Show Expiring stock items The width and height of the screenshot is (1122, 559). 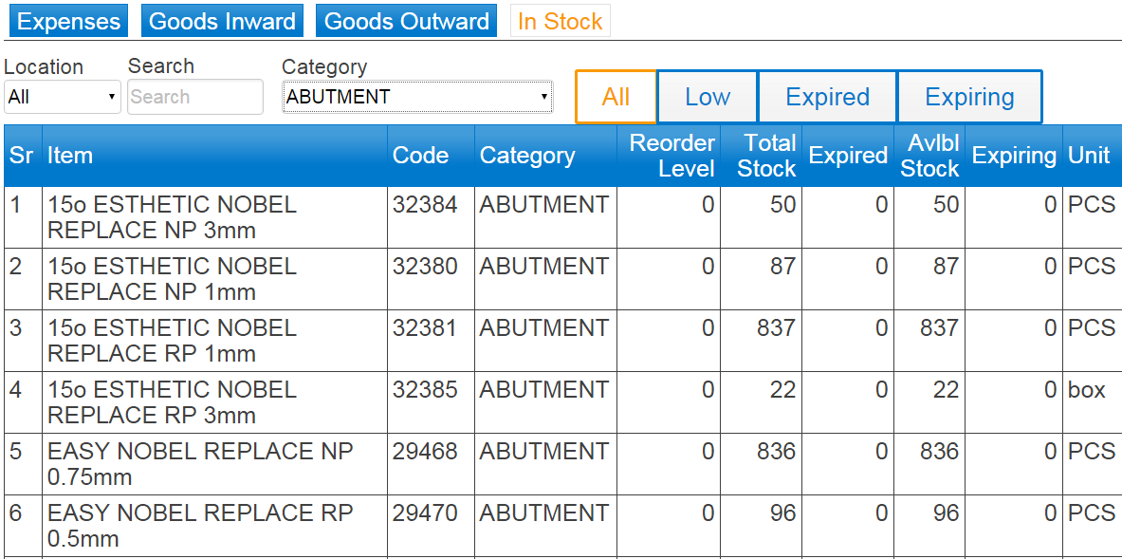(969, 97)
